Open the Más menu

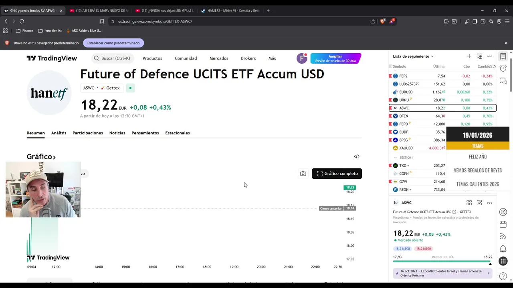coord(272,58)
